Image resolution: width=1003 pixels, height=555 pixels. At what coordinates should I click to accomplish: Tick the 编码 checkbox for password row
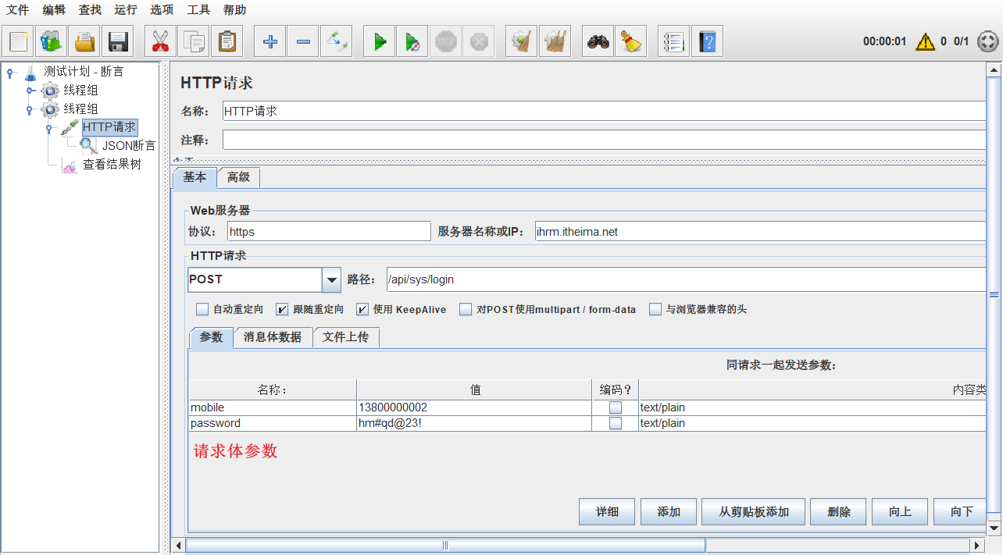616,423
